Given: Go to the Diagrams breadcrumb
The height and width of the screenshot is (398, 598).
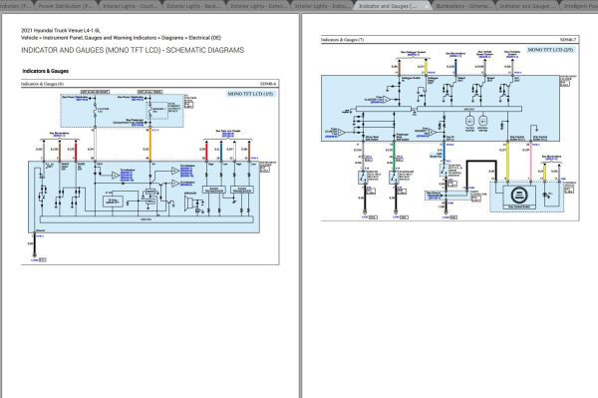Looking at the screenshot, I should (x=172, y=38).
